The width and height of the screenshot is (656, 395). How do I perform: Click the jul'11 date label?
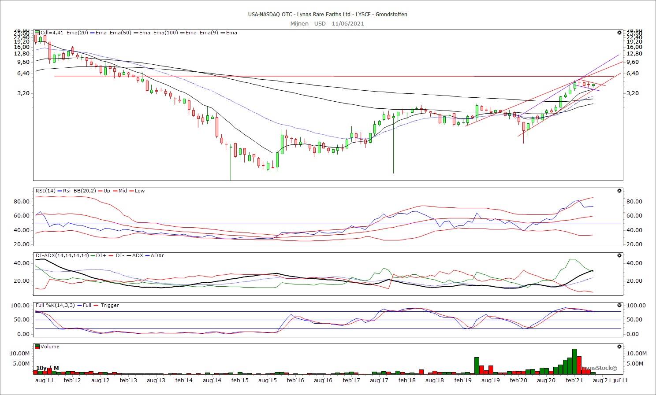point(621,380)
